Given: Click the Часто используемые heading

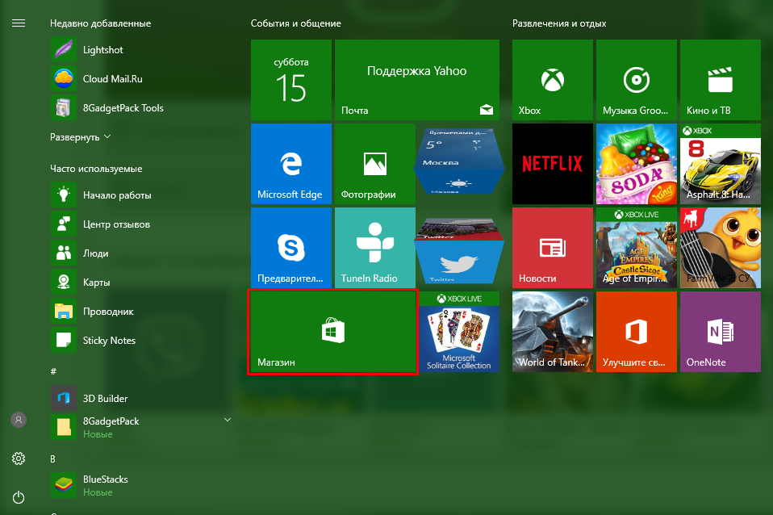Looking at the screenshot, I should coord(96,169).
